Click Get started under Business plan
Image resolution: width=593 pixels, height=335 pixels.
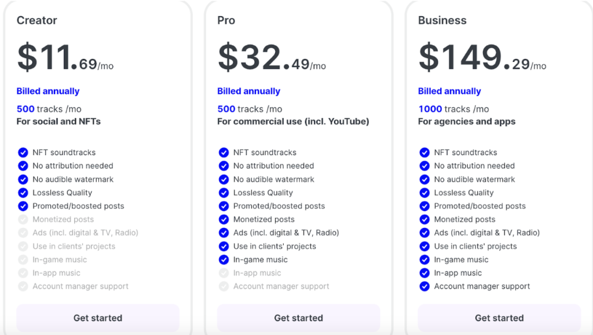tap(499, 318)
